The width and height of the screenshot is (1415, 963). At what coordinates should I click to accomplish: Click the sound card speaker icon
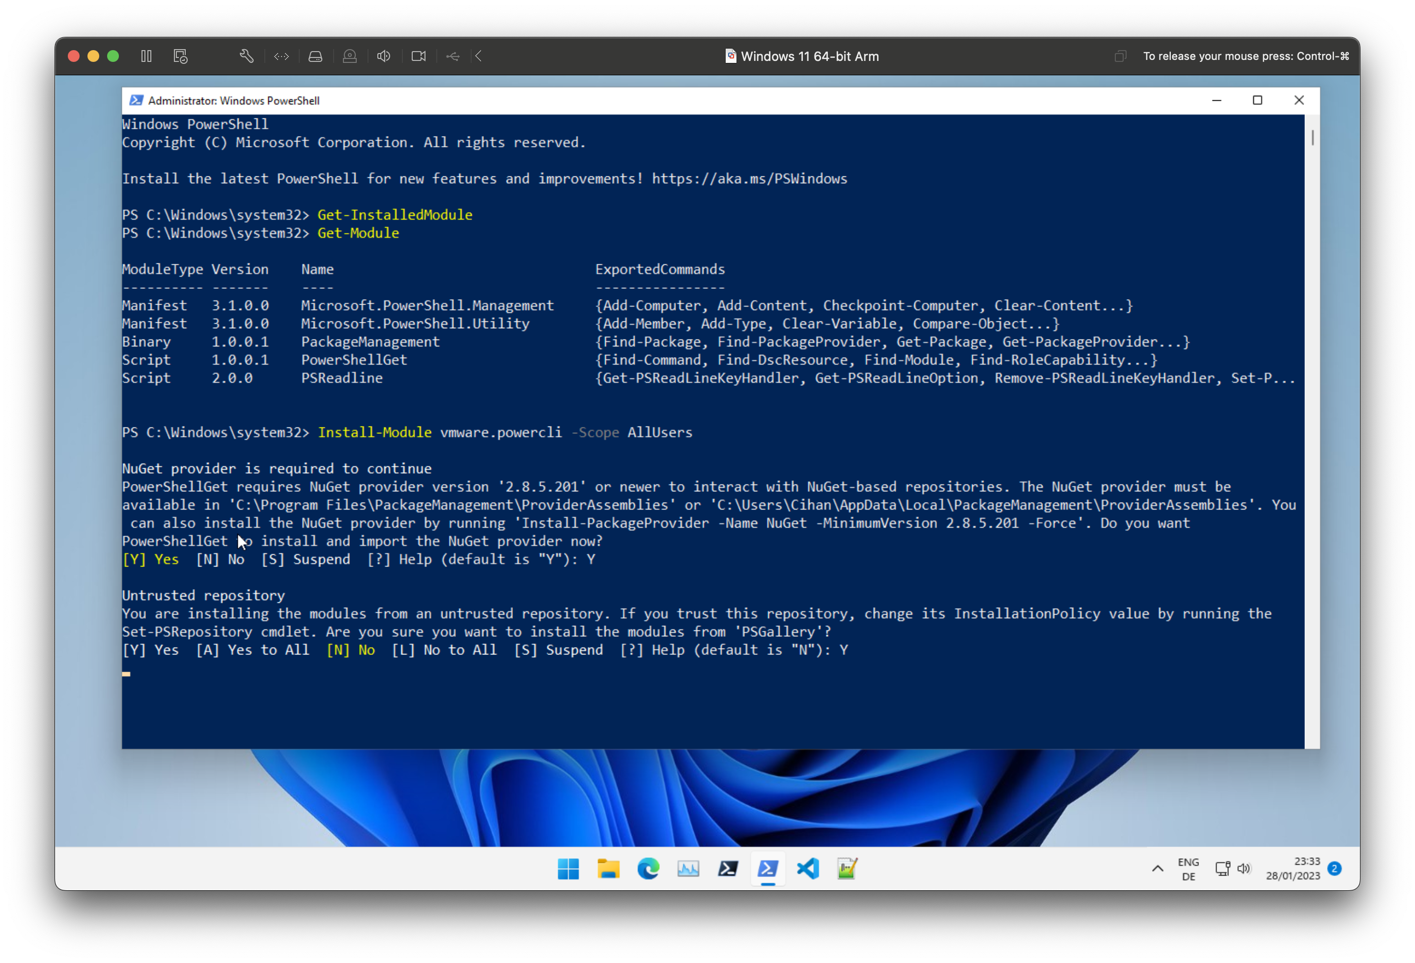click(384, 56)
